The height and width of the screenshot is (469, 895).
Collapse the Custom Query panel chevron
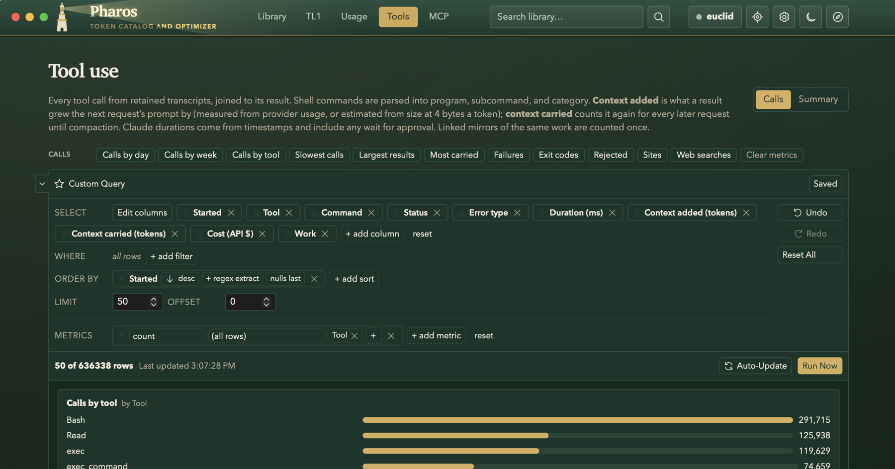click(x=42, y=184)
